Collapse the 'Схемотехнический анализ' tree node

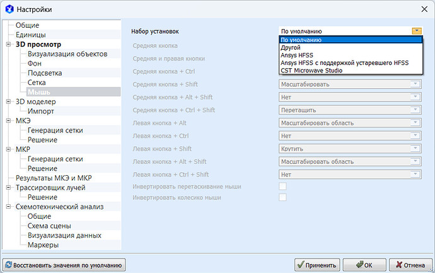click(9, 207)
